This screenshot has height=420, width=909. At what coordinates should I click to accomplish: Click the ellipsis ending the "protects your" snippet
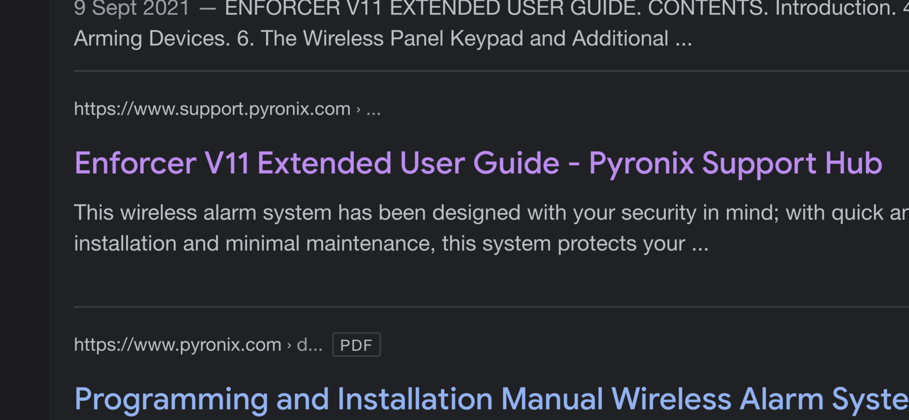pos(700,245)
